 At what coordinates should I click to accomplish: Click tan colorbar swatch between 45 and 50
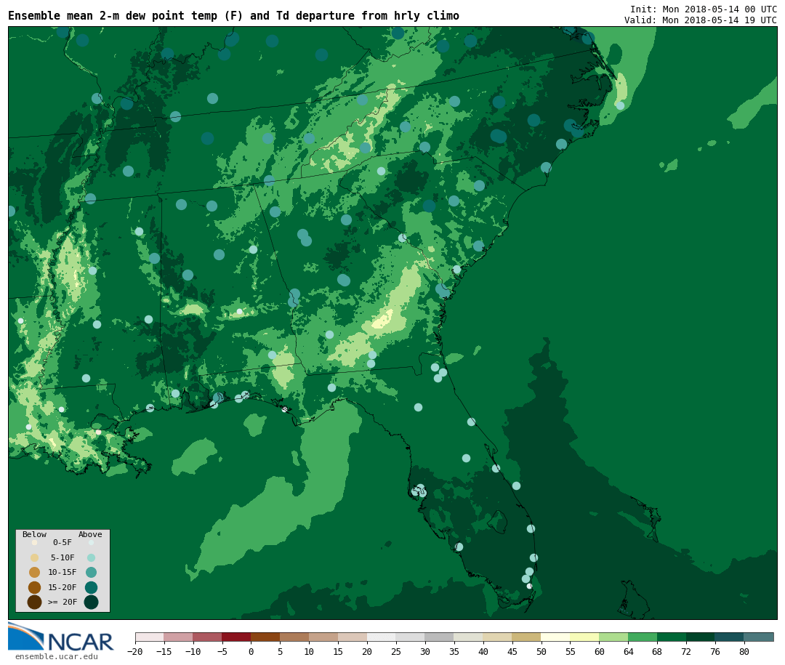[527, 637]
